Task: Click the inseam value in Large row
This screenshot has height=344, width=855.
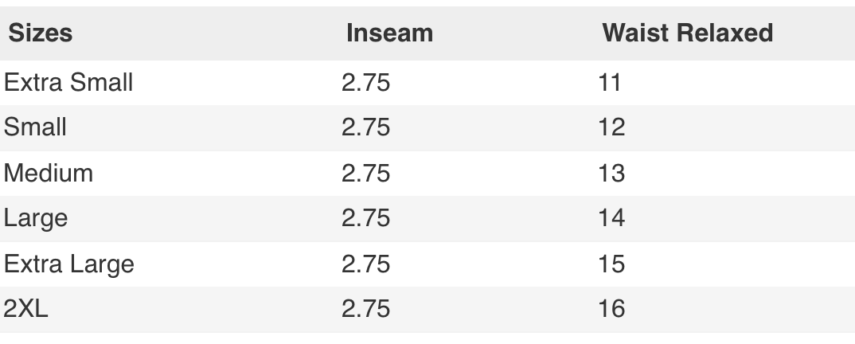Action: 365,217
